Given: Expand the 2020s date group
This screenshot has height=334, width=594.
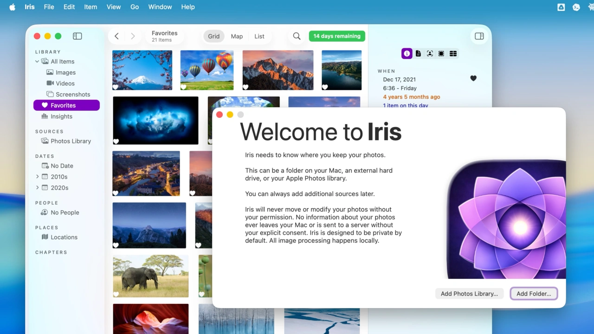Looking at the screenshot, I should [x=37, y=188].
